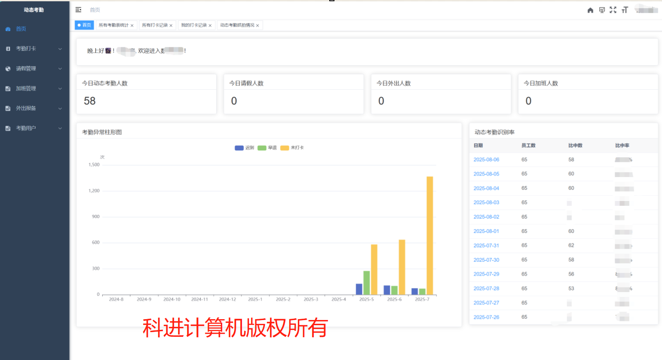Click the 2025-5 blue 迟到 bar
This screenshot has height=360, width=662.
359,289
